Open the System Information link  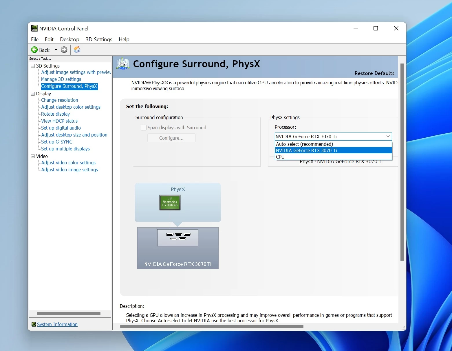(x=57, y=324)
